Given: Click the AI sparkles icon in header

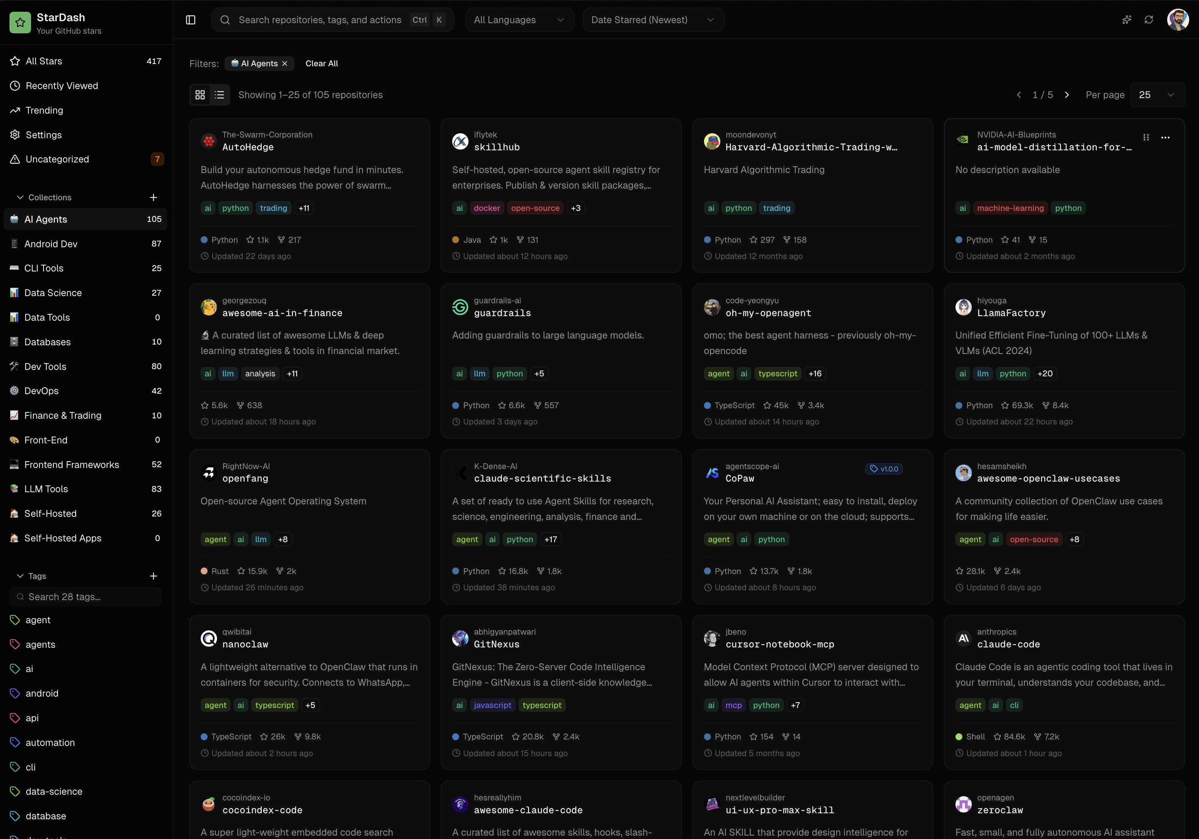Looking at the screenshot, I should point(1126,20).
